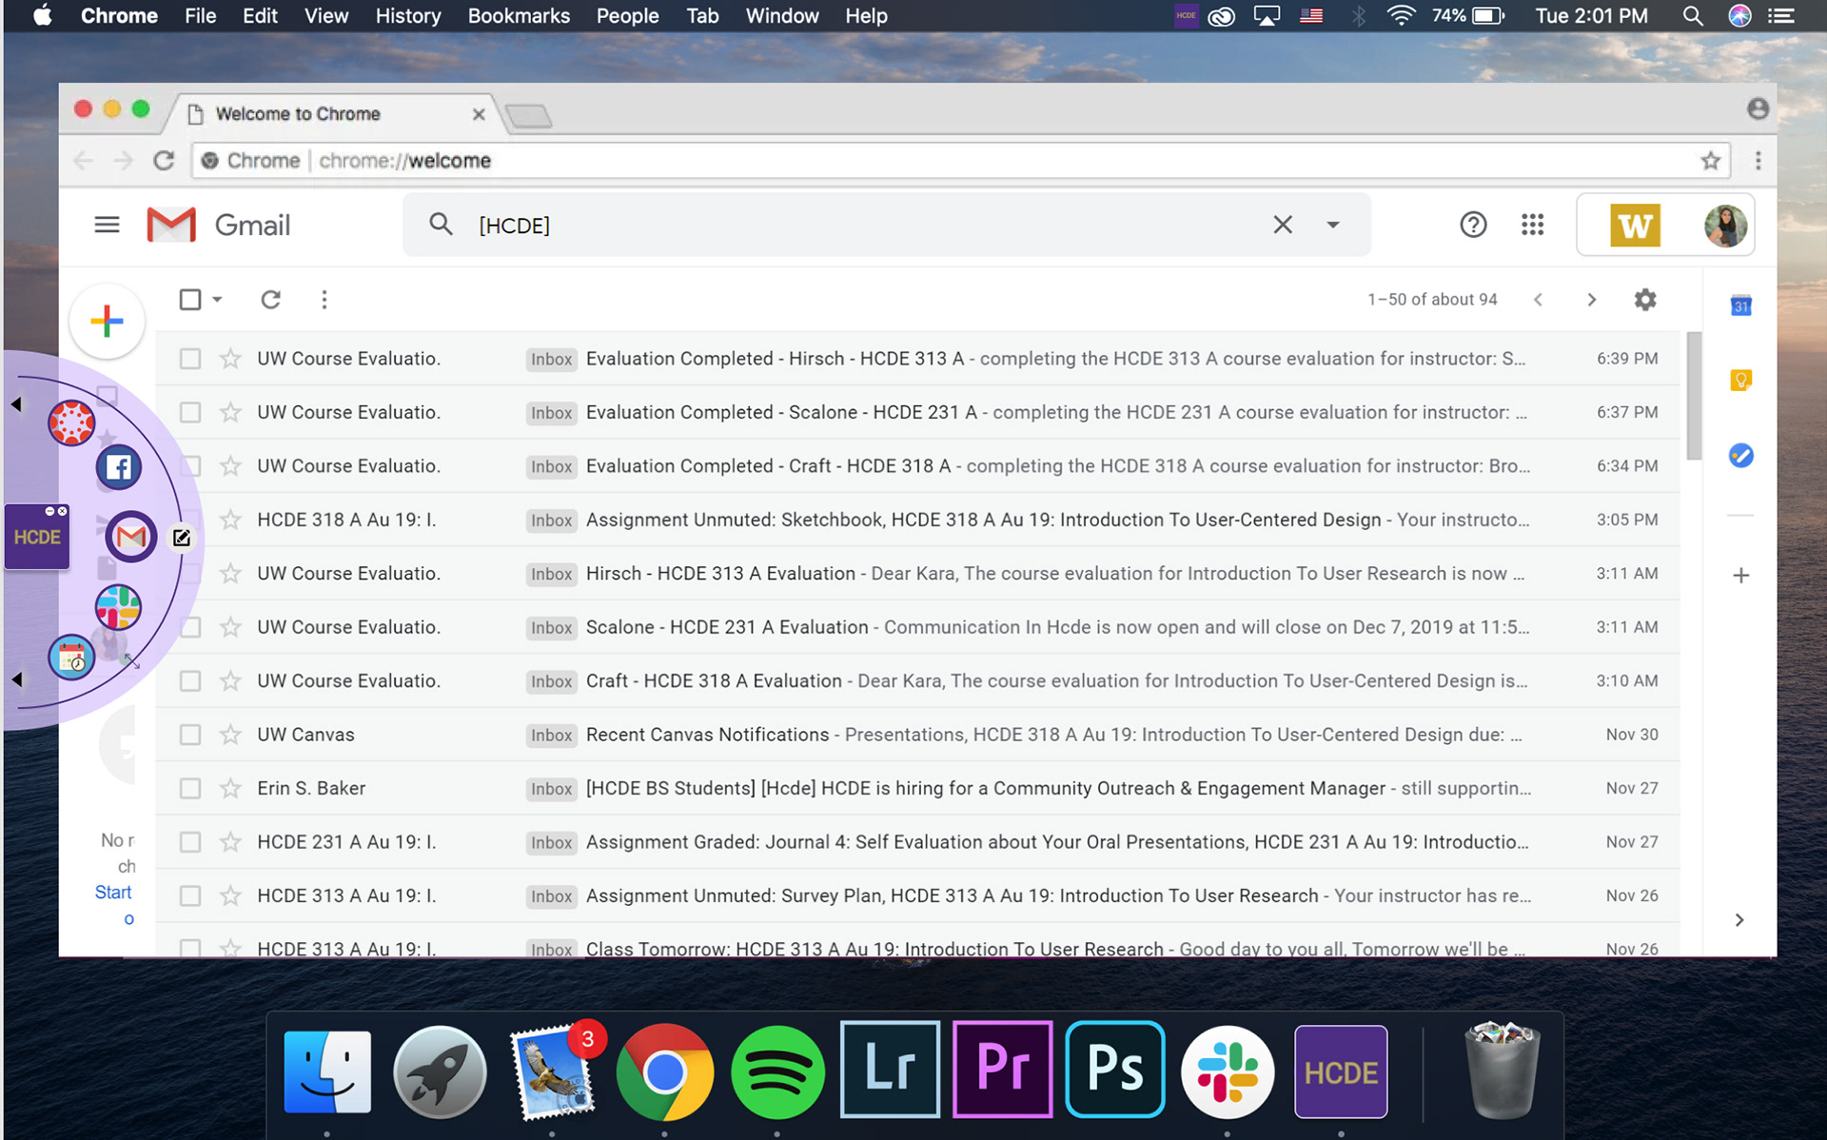Open HCDE app in the Dock
Screen dimensions: 1827x1140
tap(1341, 1071)
